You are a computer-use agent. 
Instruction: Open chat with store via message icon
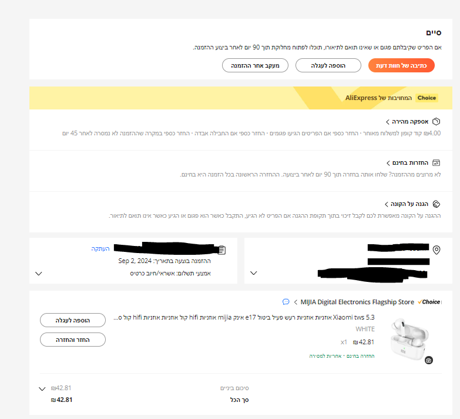[286, 302]
